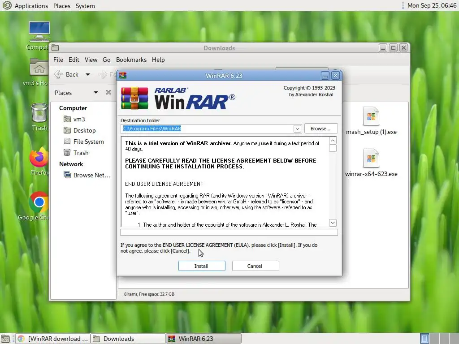This screenshot has height=344, width=459.
Task: Select Firefox desktop icon
Action: [39, 158]
